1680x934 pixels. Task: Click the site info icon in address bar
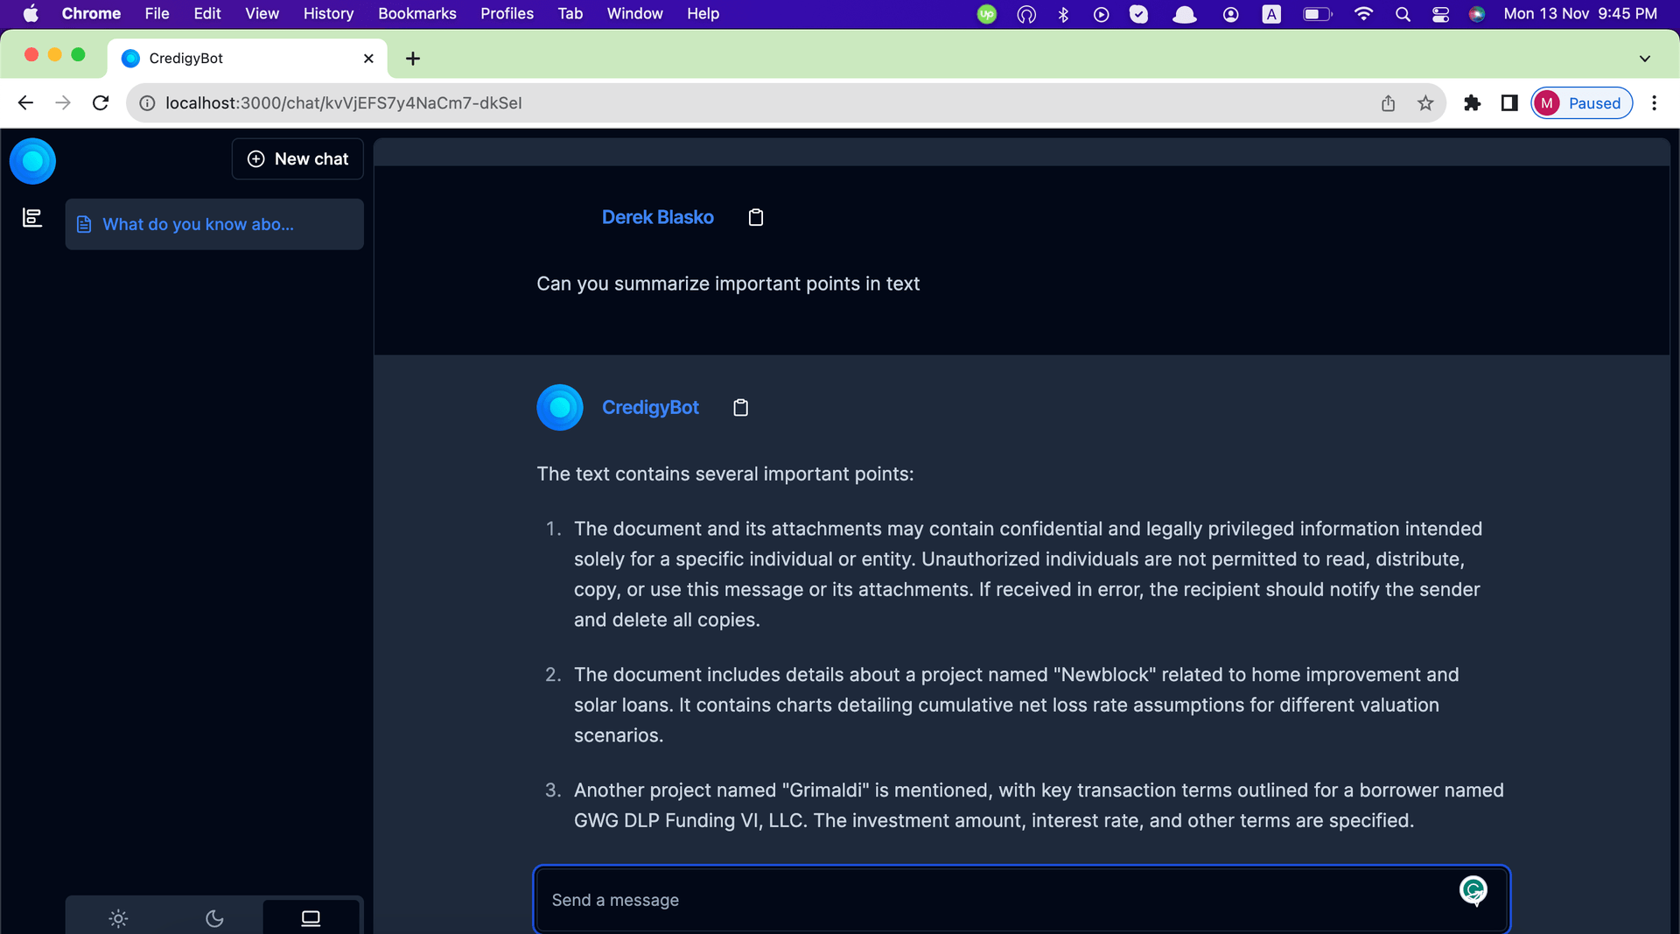[147, 103]
